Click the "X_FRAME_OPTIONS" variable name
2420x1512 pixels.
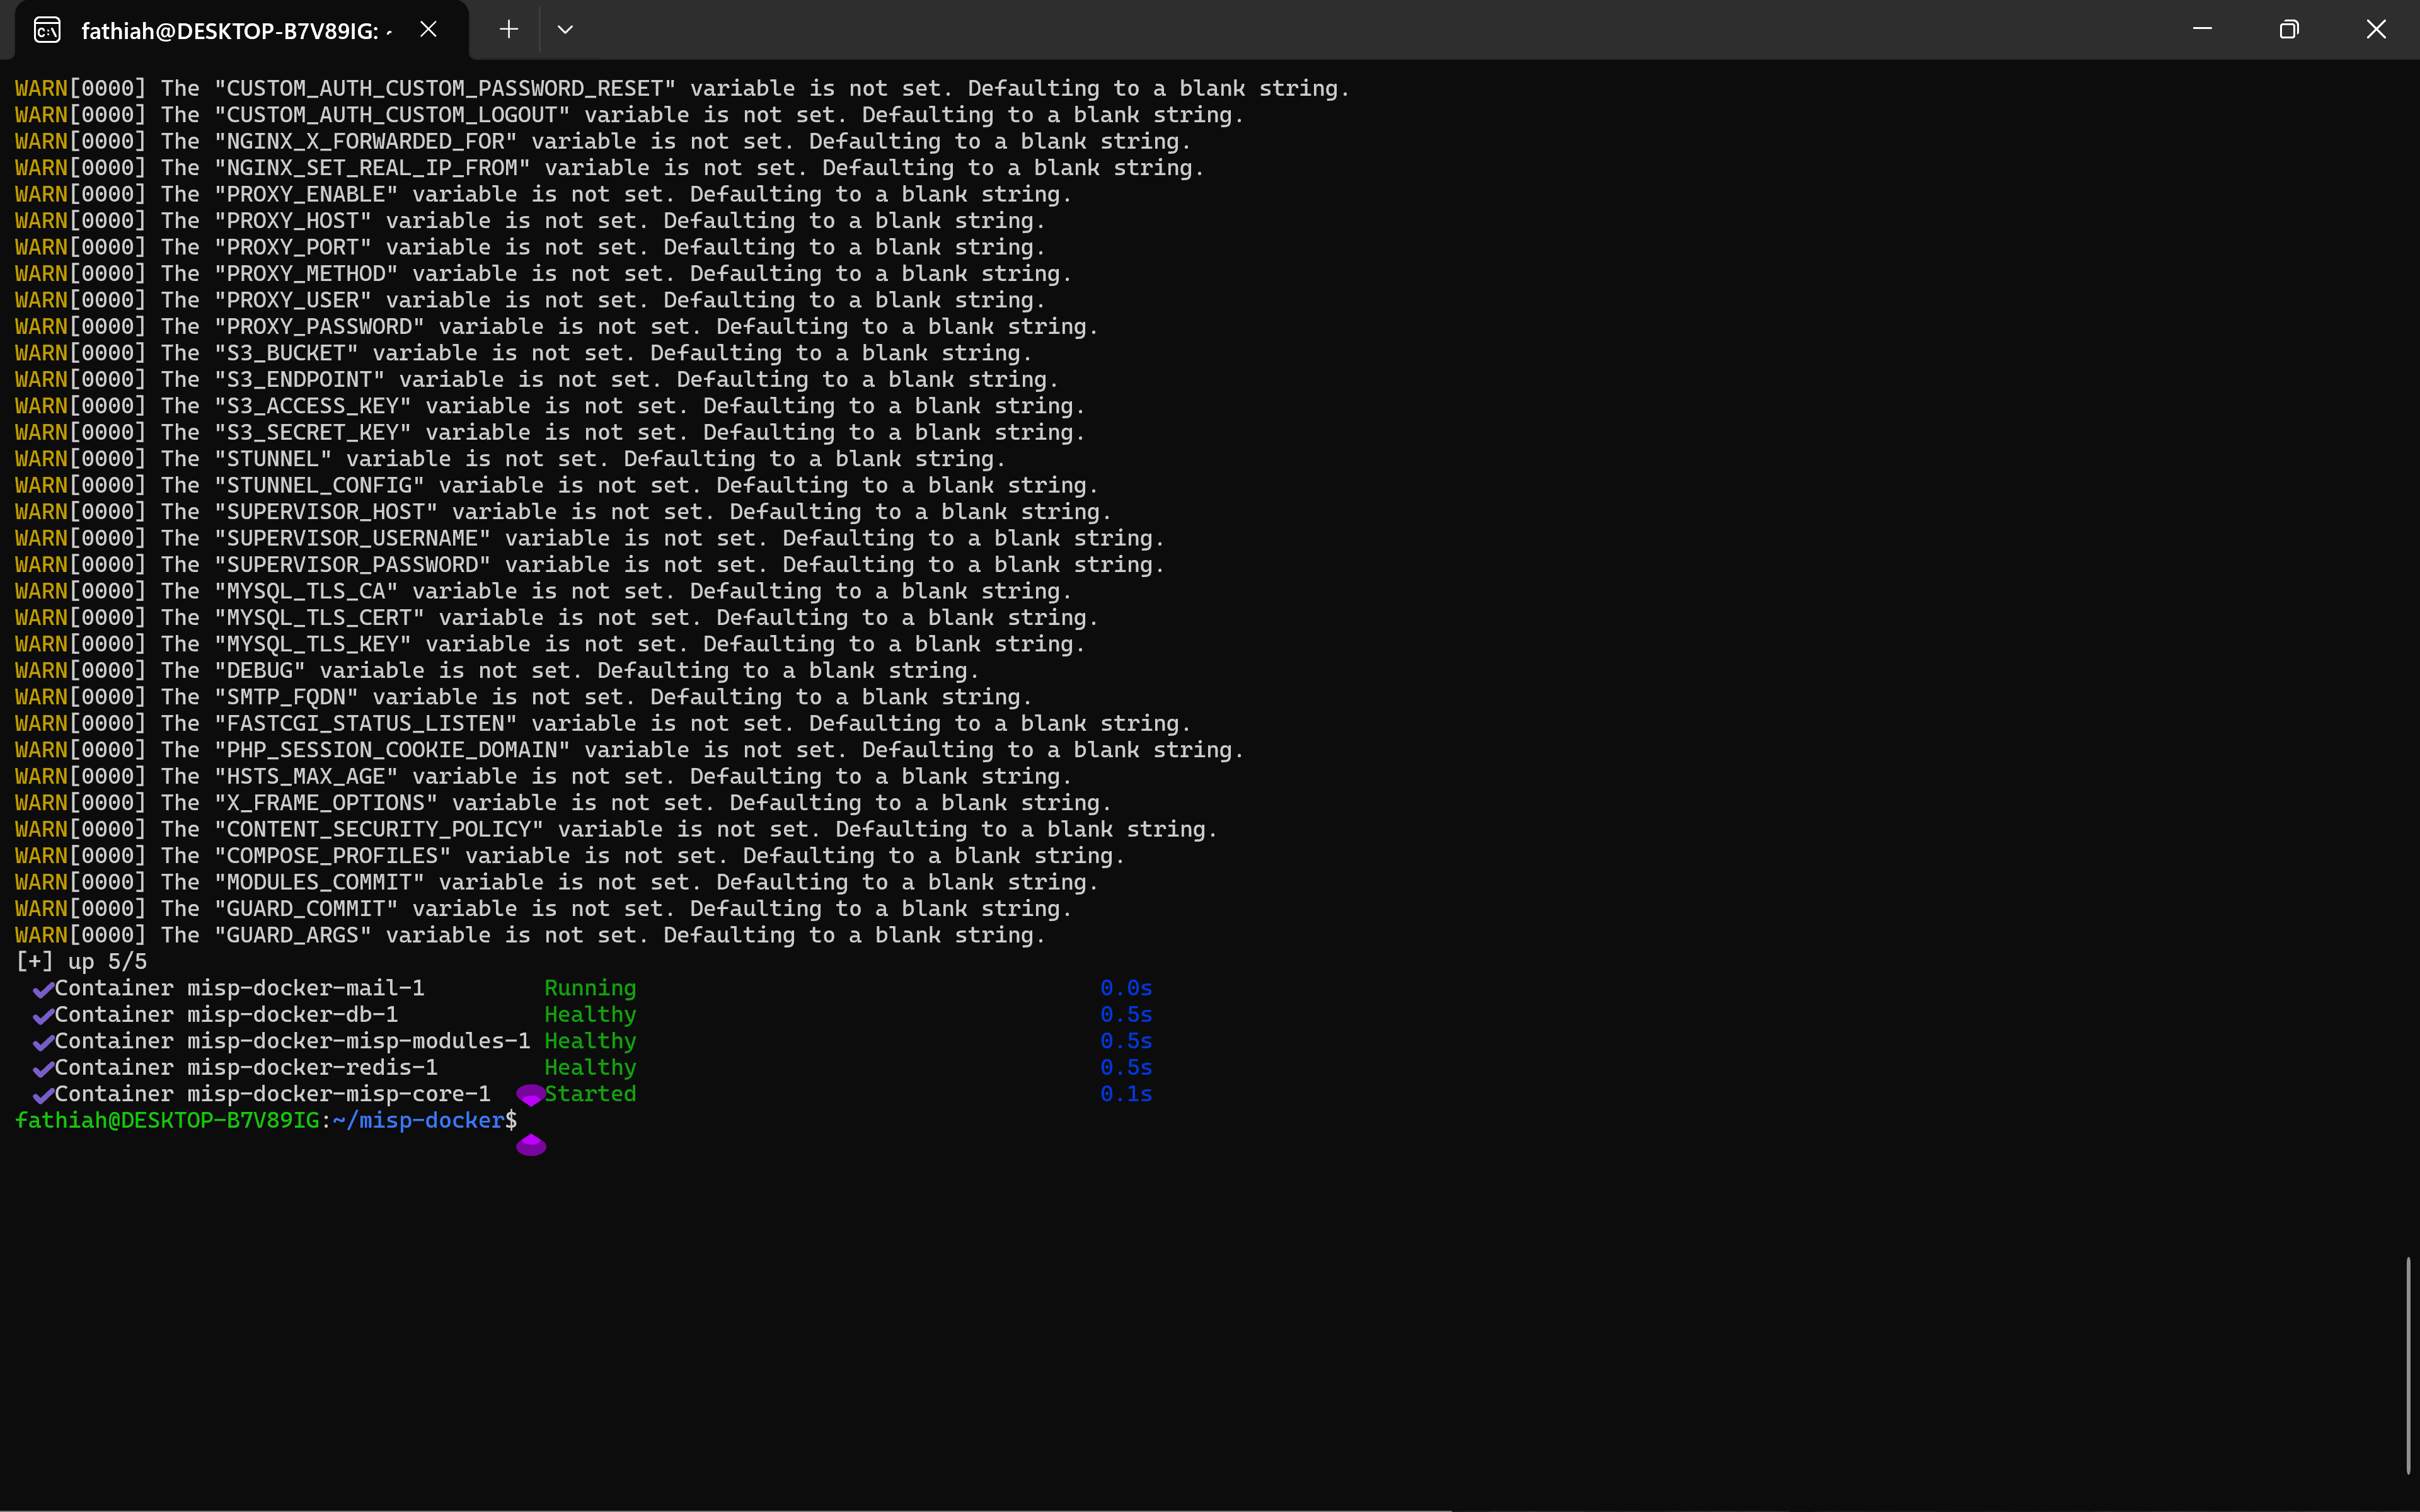pyautogui.click(x=326, y=804)
